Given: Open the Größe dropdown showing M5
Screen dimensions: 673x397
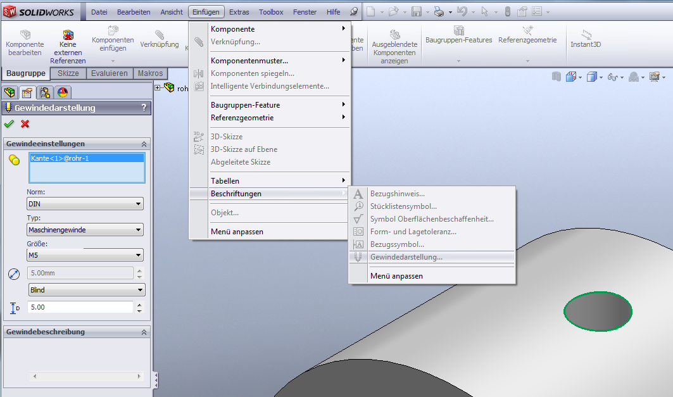Looking at the screenshot, I should pos(85,255).
